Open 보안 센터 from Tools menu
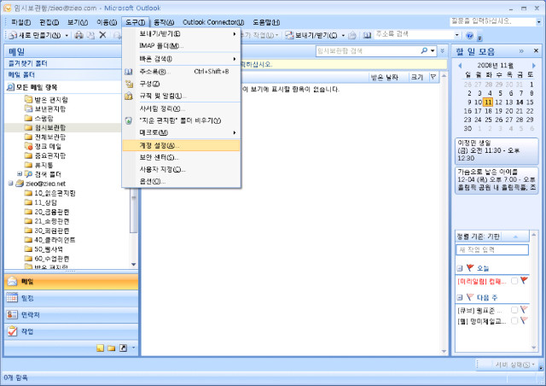 [x=181, y=158]
